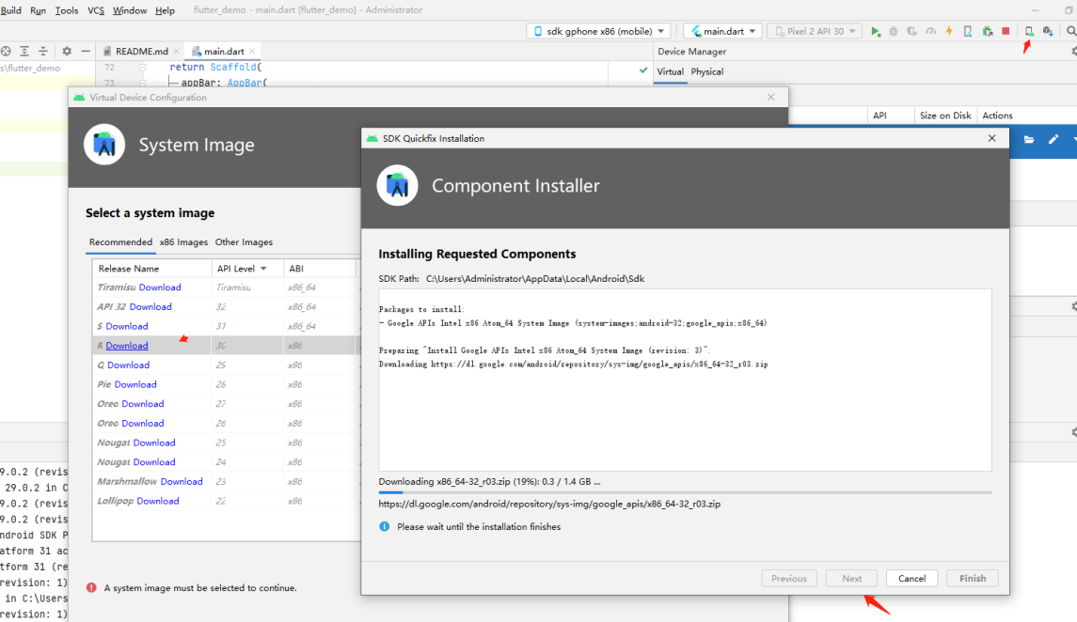Click the red error icon in System Image dialog
The image size is (1077, 622).
pos(91,588)
